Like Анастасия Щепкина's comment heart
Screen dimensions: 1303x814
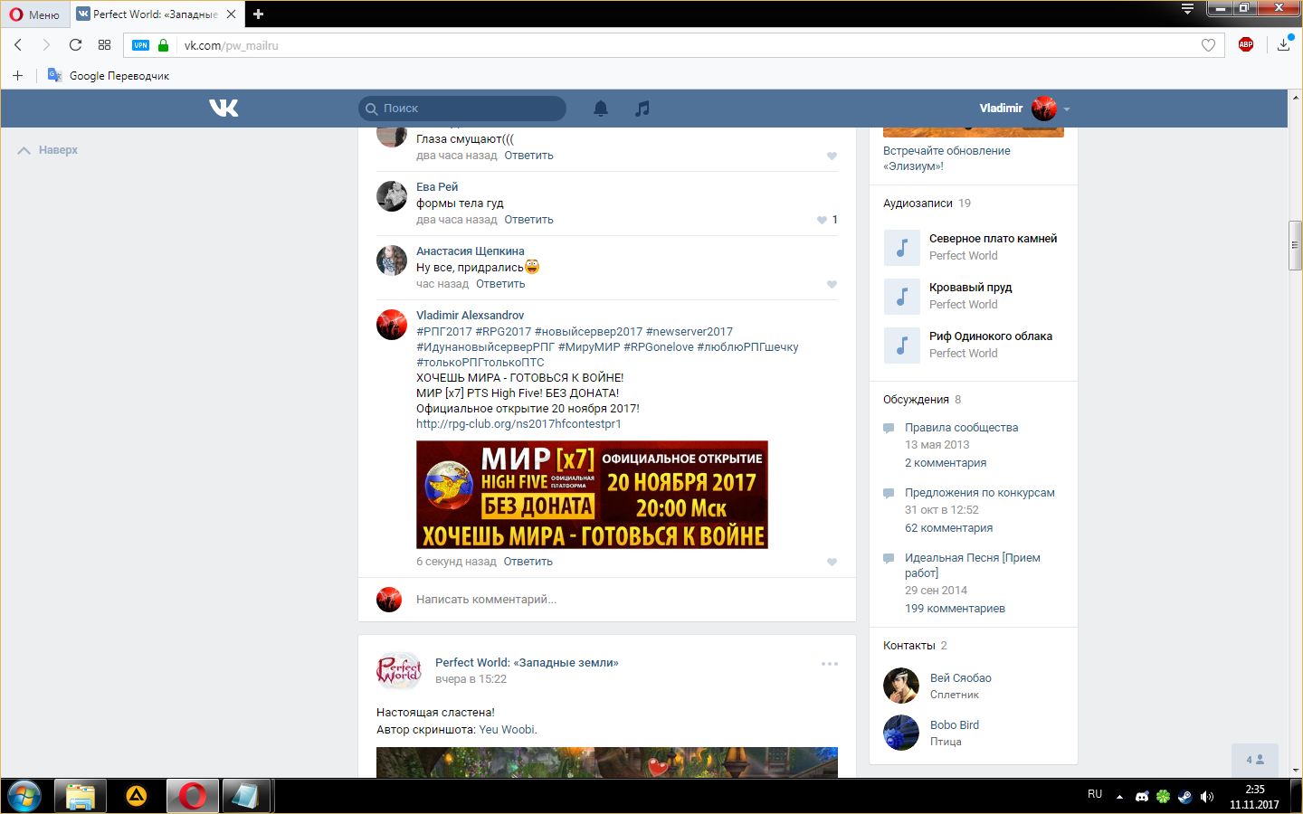[x=832, y=285]
